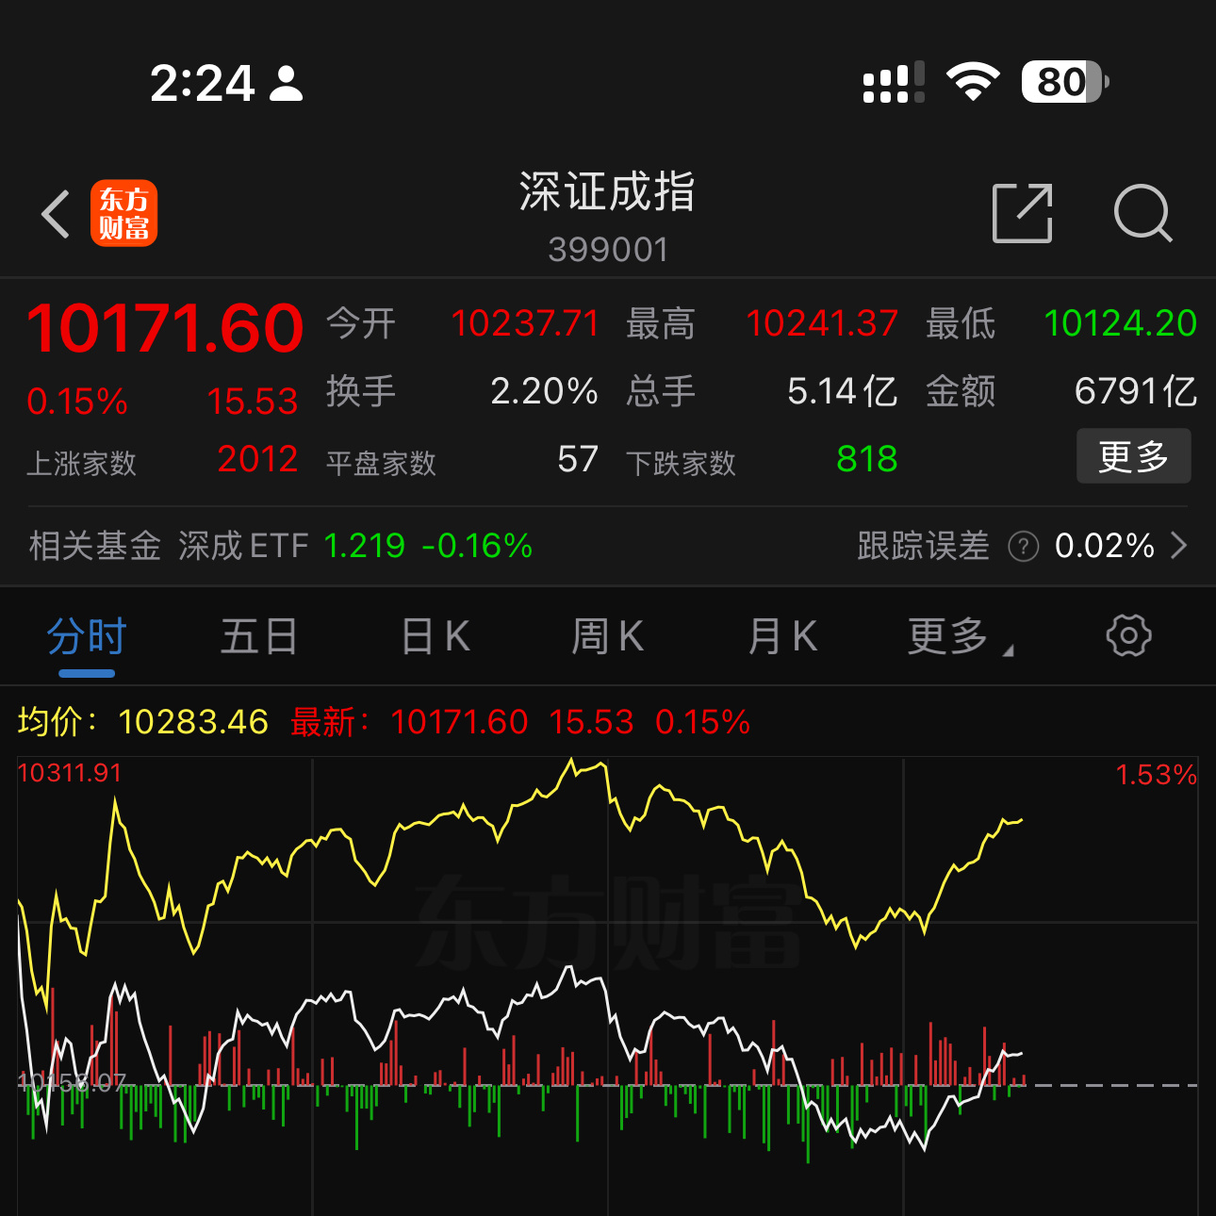Tap the 深证成指 title
Screen dimensions: 1216x1216
(607, 191)
